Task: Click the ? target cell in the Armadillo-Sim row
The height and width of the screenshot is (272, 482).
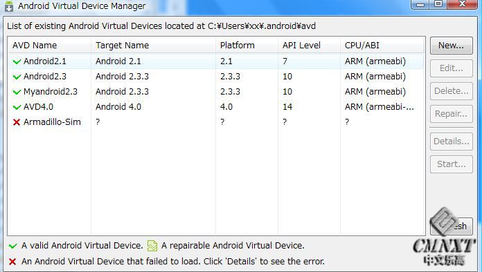Action: coord(98,122)
